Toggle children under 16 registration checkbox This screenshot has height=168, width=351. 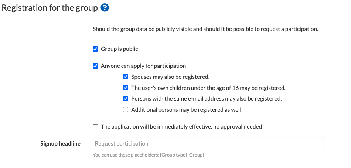[x=126, y=88]
